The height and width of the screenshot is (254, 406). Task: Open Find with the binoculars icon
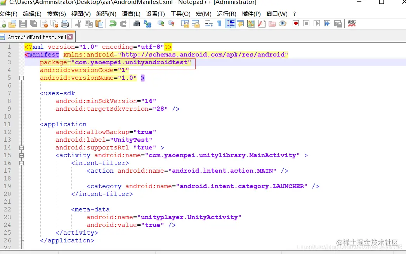tap(137, 24)
